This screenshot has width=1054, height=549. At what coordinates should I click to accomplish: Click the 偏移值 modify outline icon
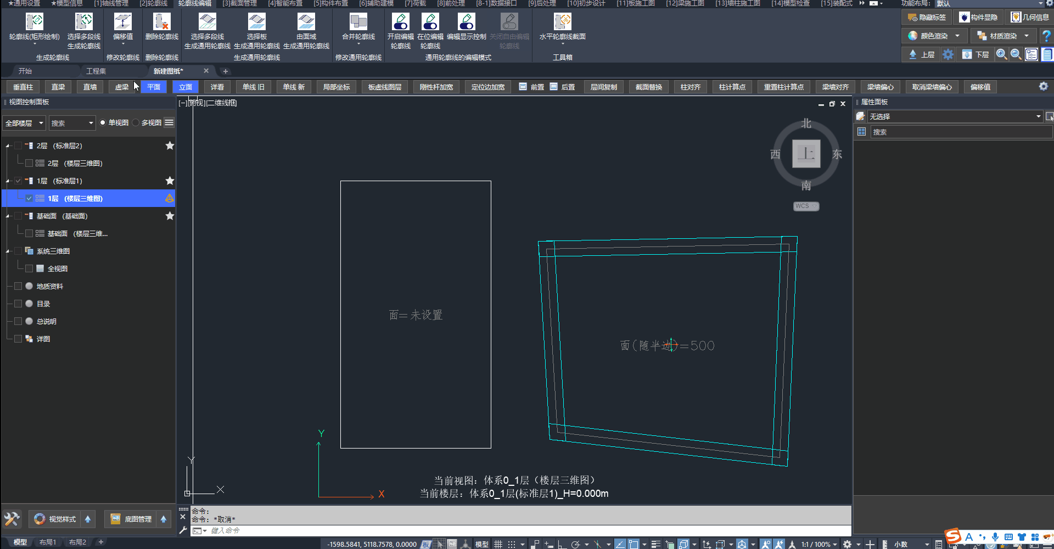click(122, 22)
